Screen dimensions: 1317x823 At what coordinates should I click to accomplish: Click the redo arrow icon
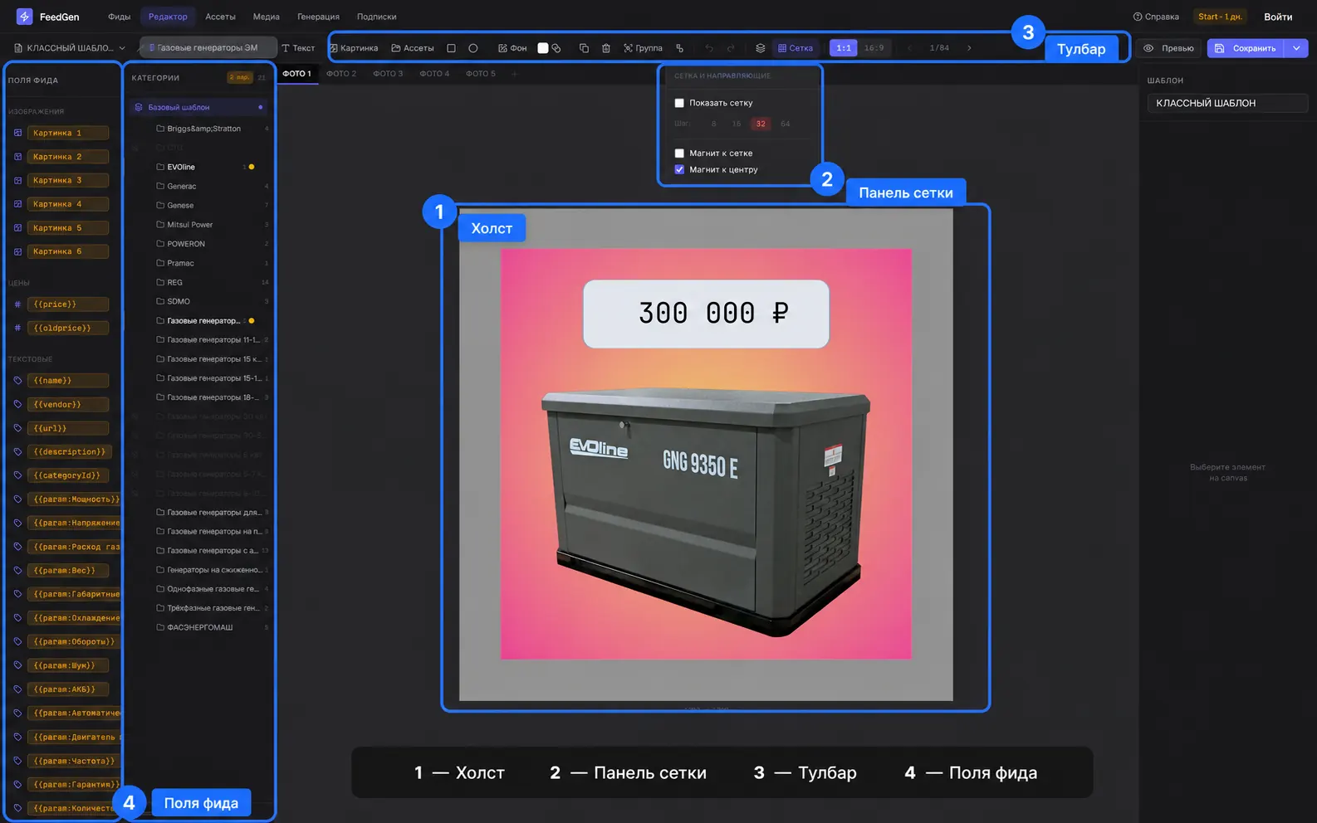(731, 48)
